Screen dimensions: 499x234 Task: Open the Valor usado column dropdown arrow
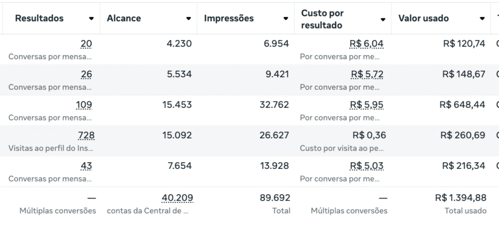pos(482,19)
